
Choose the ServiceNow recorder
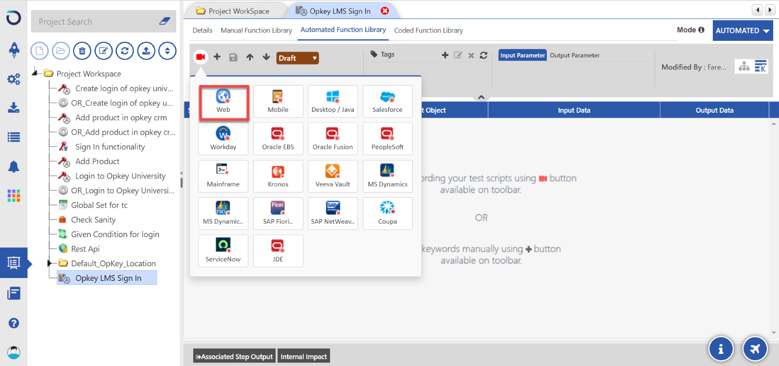(x=223, y=251)
